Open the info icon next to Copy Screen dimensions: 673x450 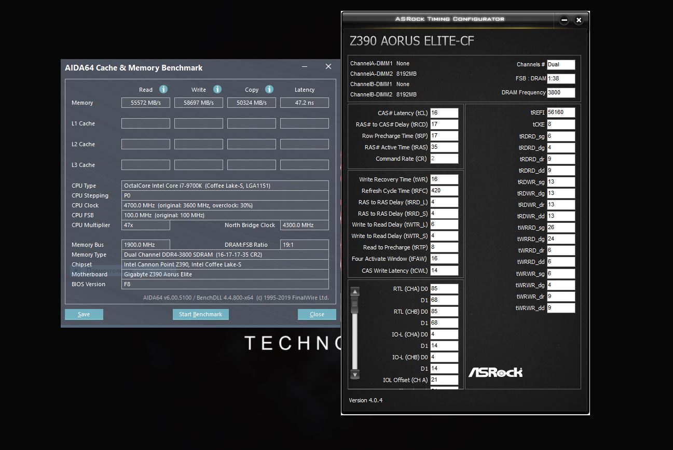(269, 89)
